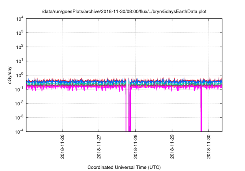Click the 10^4 y-axis tick label
Image resolution: width=245 pixels, height=171 pixels.
(20, 19)
